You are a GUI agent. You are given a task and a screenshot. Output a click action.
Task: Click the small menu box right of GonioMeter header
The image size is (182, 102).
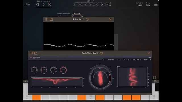coord(150,57)
